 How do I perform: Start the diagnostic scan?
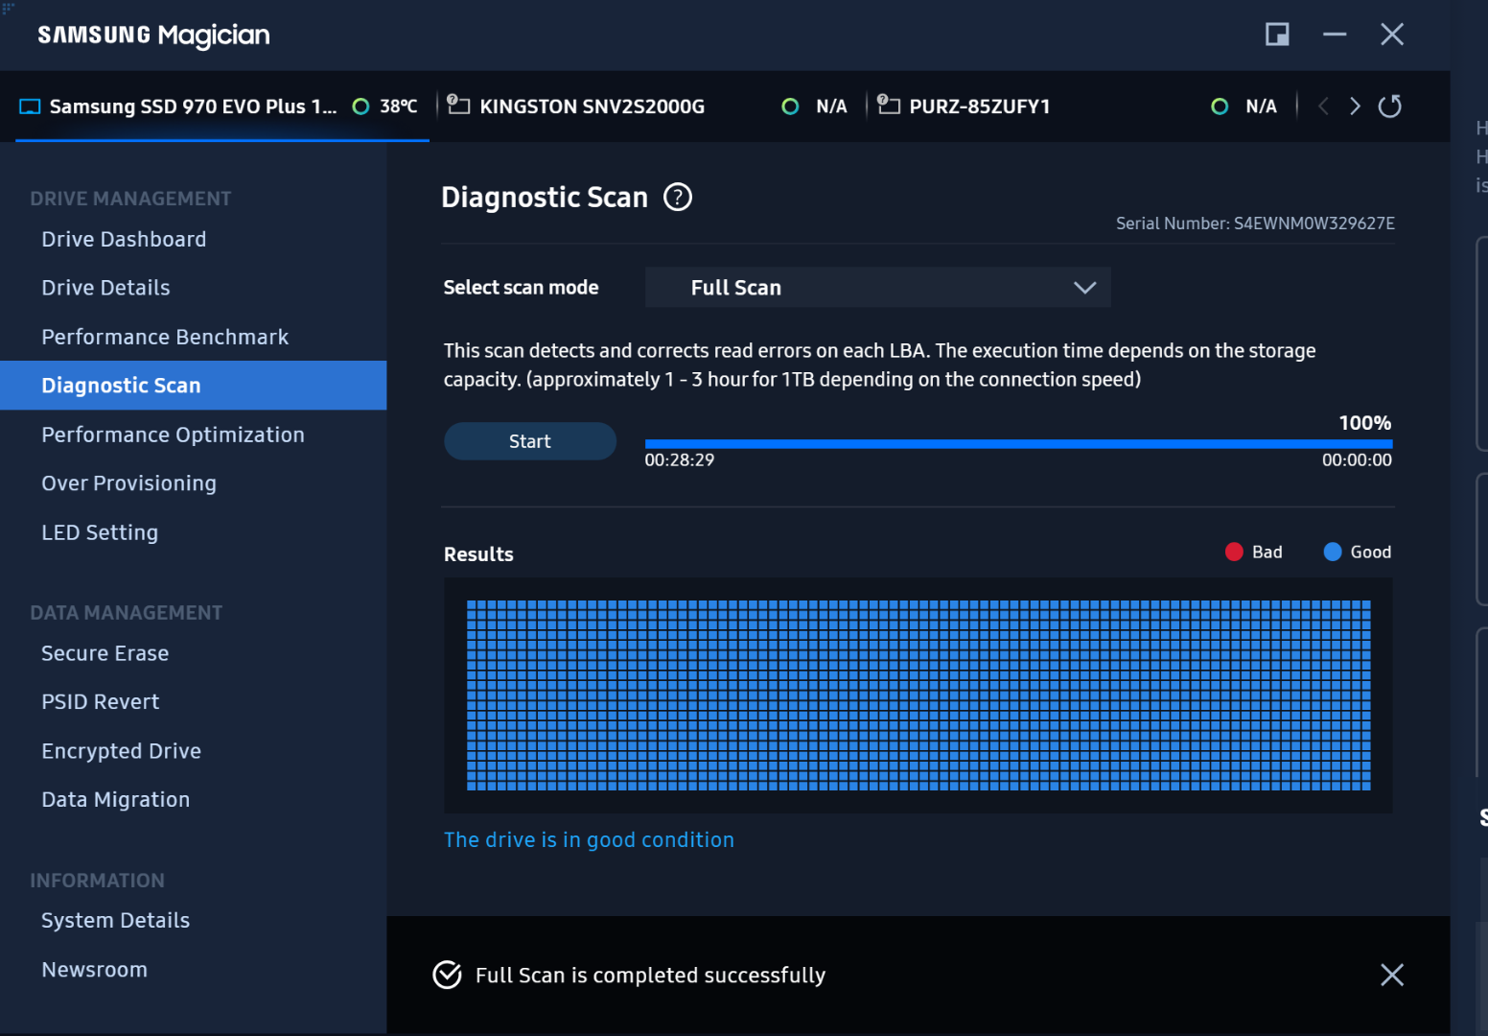530,441
